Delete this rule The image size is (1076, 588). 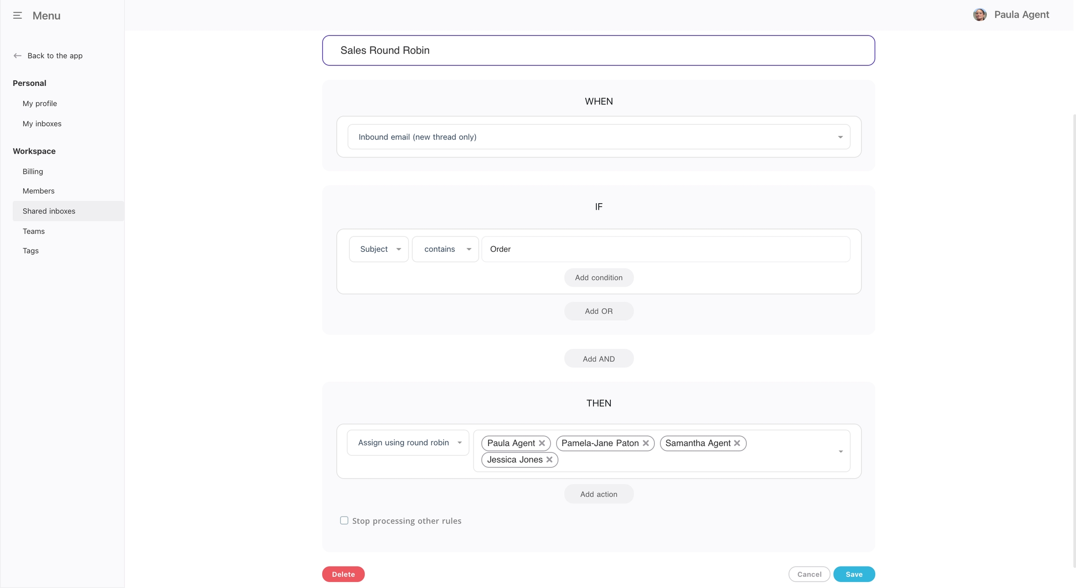343,574
